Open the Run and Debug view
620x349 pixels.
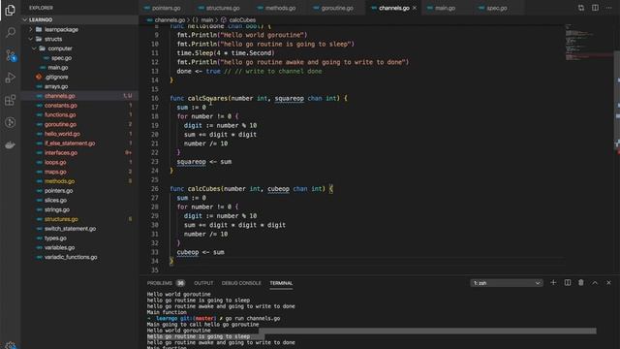pyautogui.click(x=11, y=78)
